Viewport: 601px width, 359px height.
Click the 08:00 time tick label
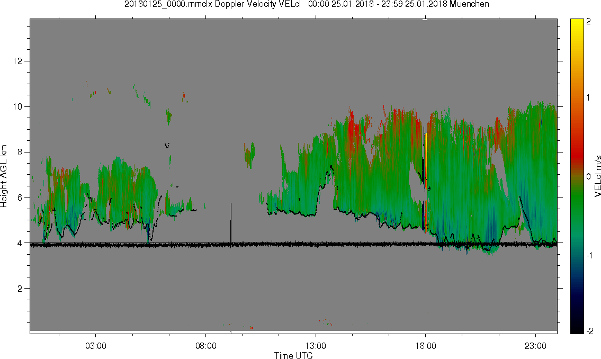pyautogui.click(x=206, y=346)
